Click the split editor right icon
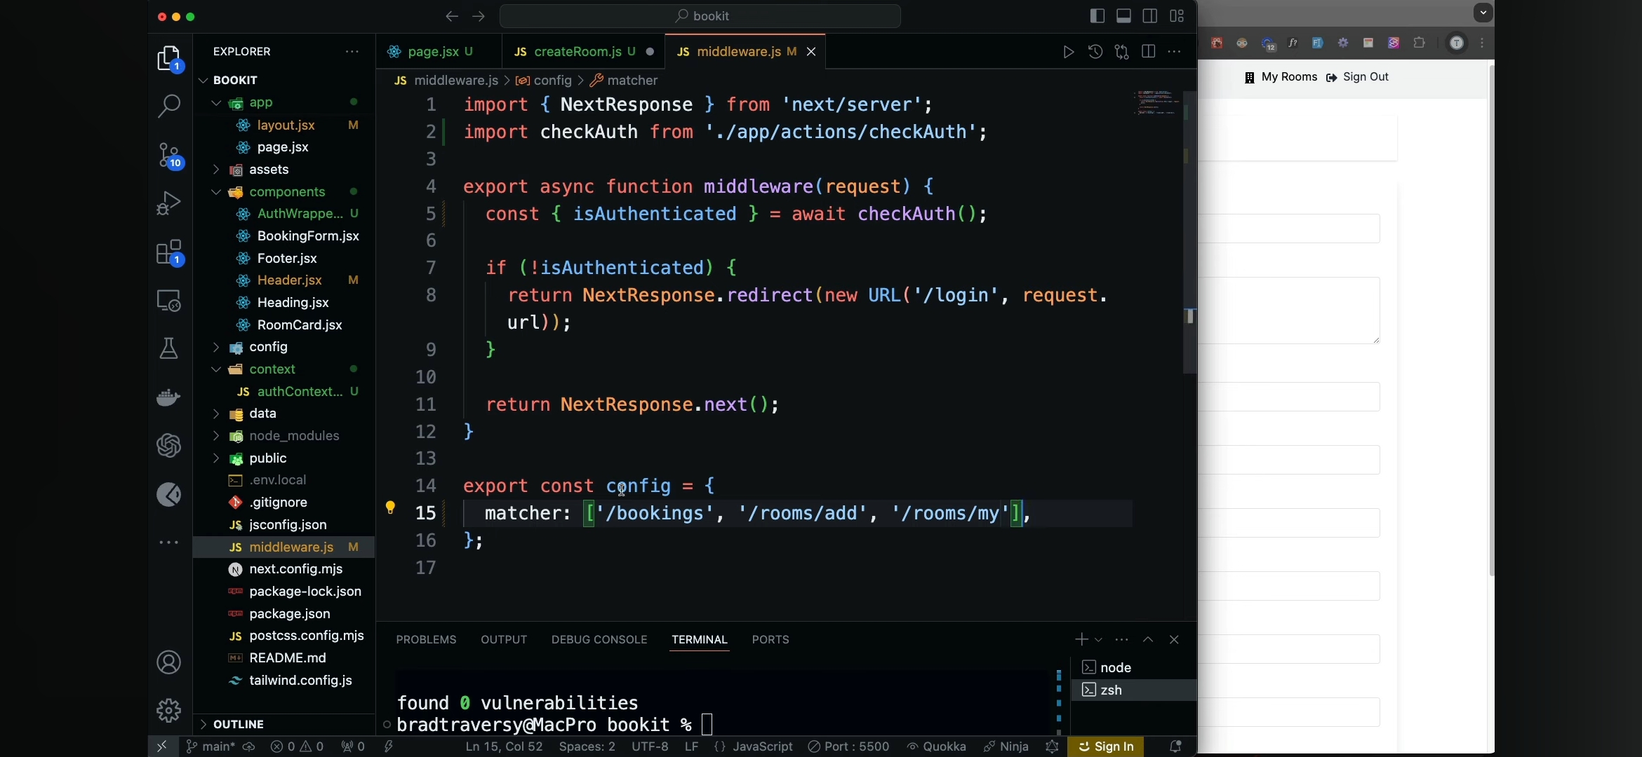 [1148, 52]
